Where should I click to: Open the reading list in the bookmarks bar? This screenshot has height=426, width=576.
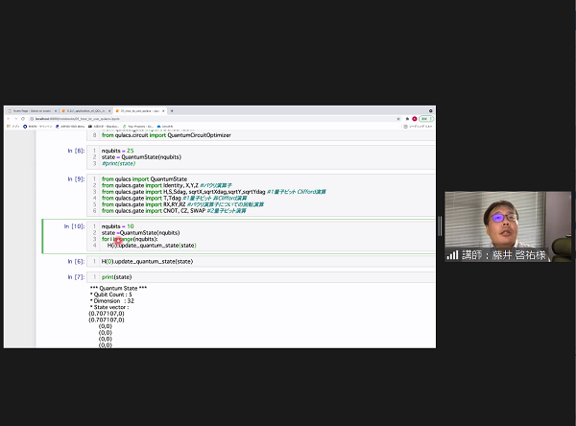coord(418,127)
